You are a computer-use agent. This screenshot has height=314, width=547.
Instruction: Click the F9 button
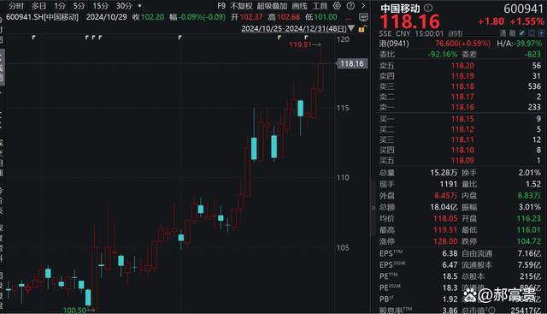(x=221, y=6)
